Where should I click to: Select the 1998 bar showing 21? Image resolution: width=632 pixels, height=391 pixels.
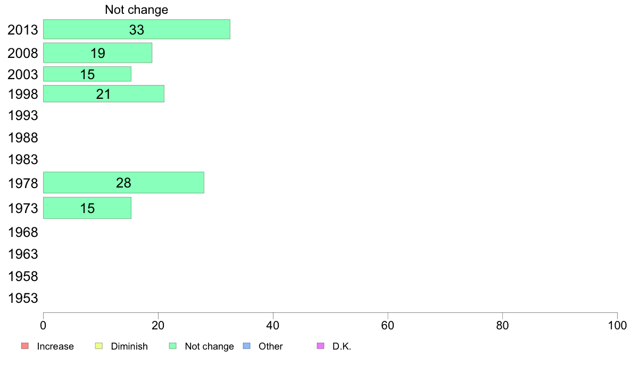[104, 94]
